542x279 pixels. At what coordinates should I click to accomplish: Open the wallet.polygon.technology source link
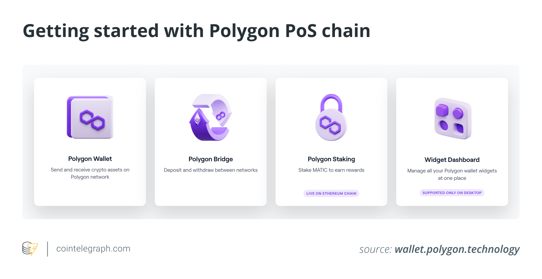tap(457, 249)
